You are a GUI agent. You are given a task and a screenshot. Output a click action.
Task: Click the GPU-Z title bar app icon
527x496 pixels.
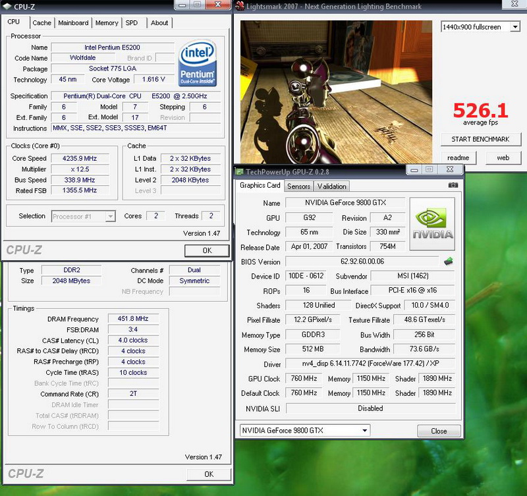tap(240, 172)
